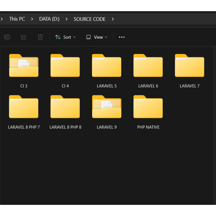Click the Share icon in toolbar
This screenshot has height=216, width=216.
coord(24,37)
